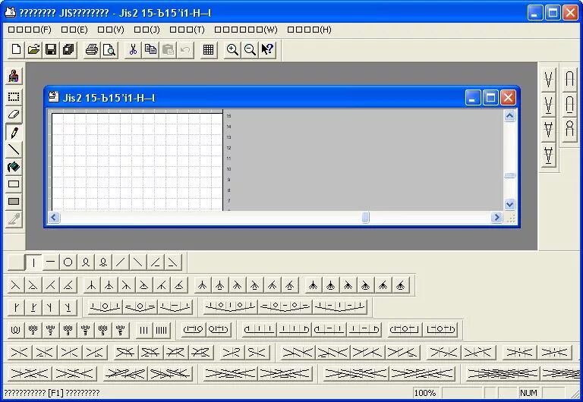Image resolution: width=583 pixels, height=402 pixels.
Task: Maximize the inner Jis2 chart window
Action: (490, 98)
